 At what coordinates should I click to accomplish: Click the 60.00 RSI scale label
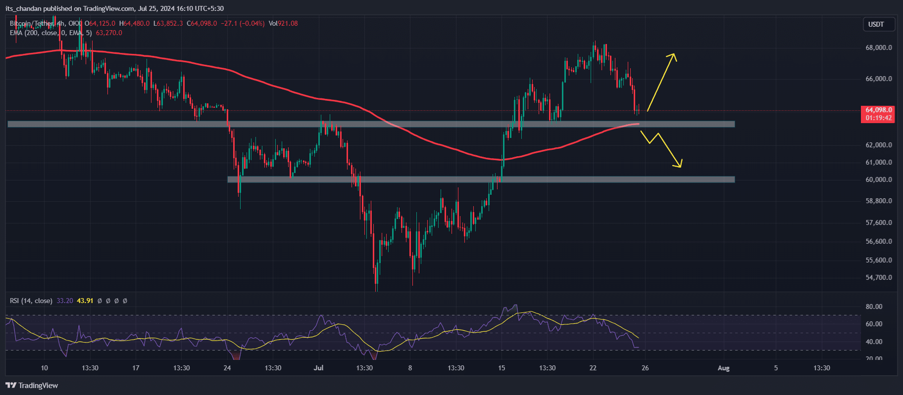874,324
